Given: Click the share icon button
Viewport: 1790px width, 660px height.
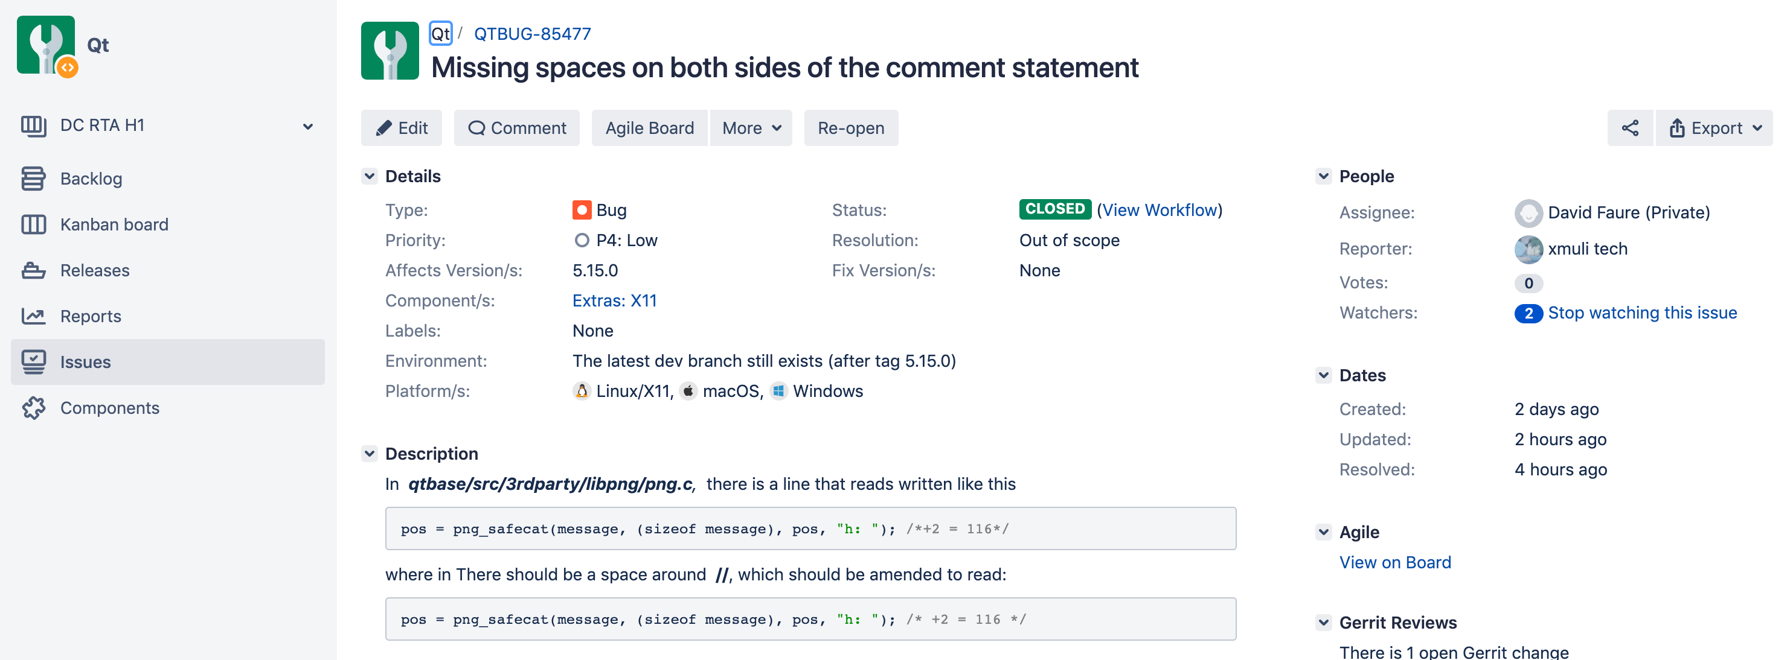Looking at the screenshot, I should 1629,129.
